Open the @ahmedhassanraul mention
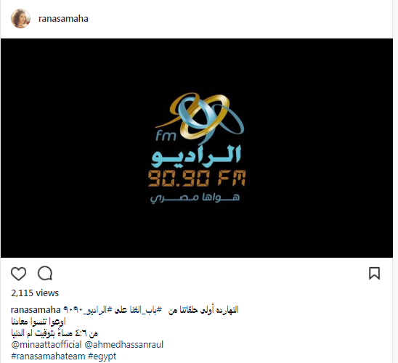 click(124, 345)
